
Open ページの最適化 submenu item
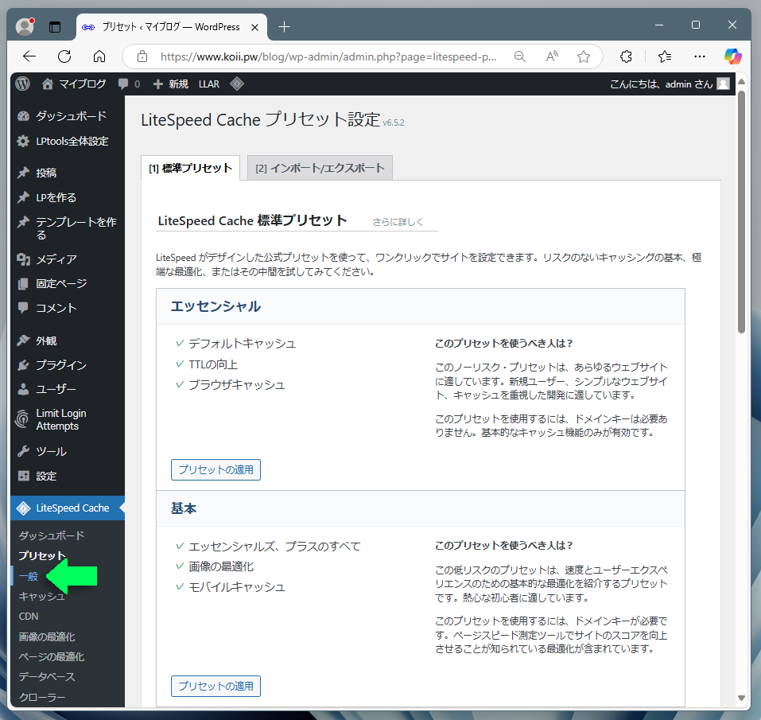52,657
